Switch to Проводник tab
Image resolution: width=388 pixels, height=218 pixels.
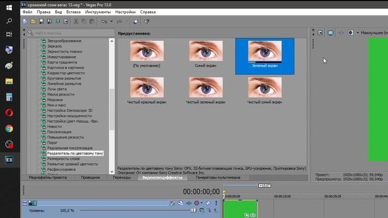pyautogui.click(x=90, y=177)
